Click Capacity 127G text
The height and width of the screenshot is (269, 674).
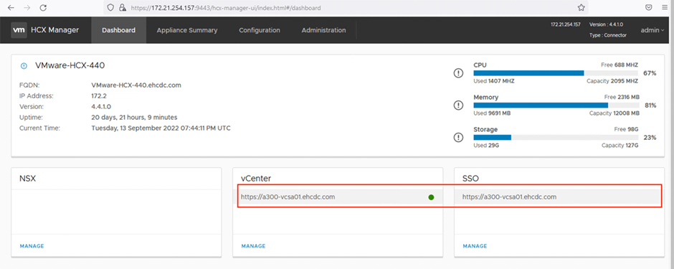620,146
